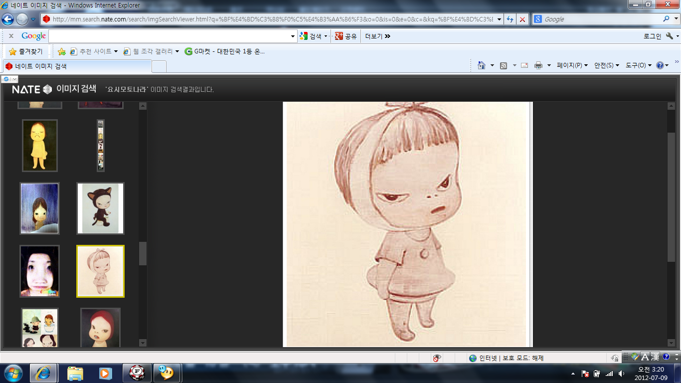Launch Windows Media Player from taskbar
Image resolution: width=681 pixels, height=383 pixels.
click(105, 373)
